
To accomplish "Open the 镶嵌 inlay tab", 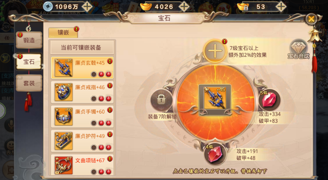I will click(x=63, y=33).
